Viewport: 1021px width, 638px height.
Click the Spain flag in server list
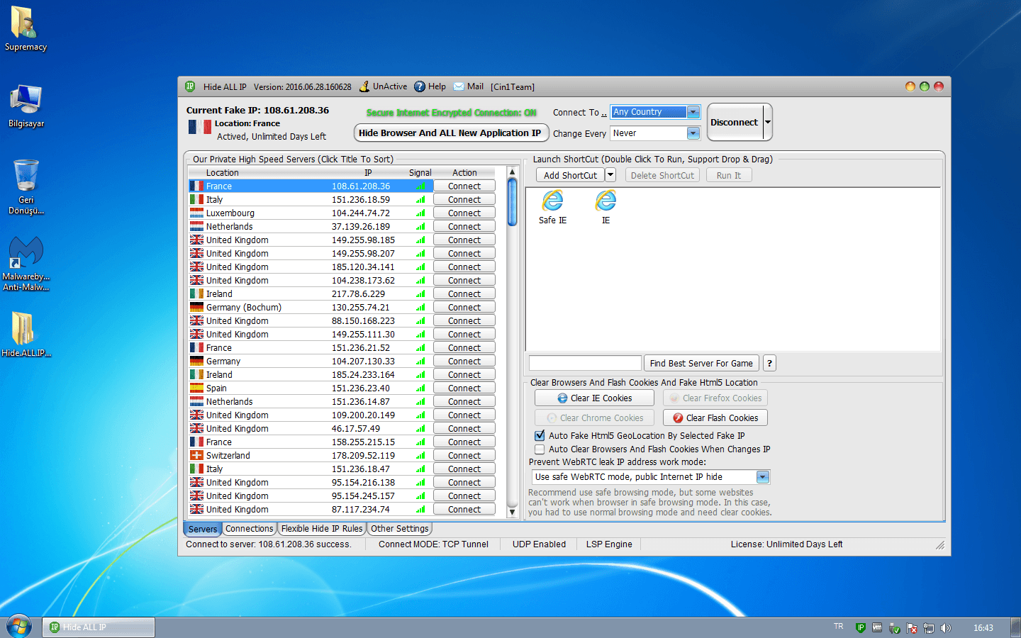pos(196,388)
